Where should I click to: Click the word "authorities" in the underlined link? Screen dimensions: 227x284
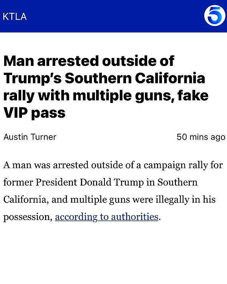(x=135, y=217)
